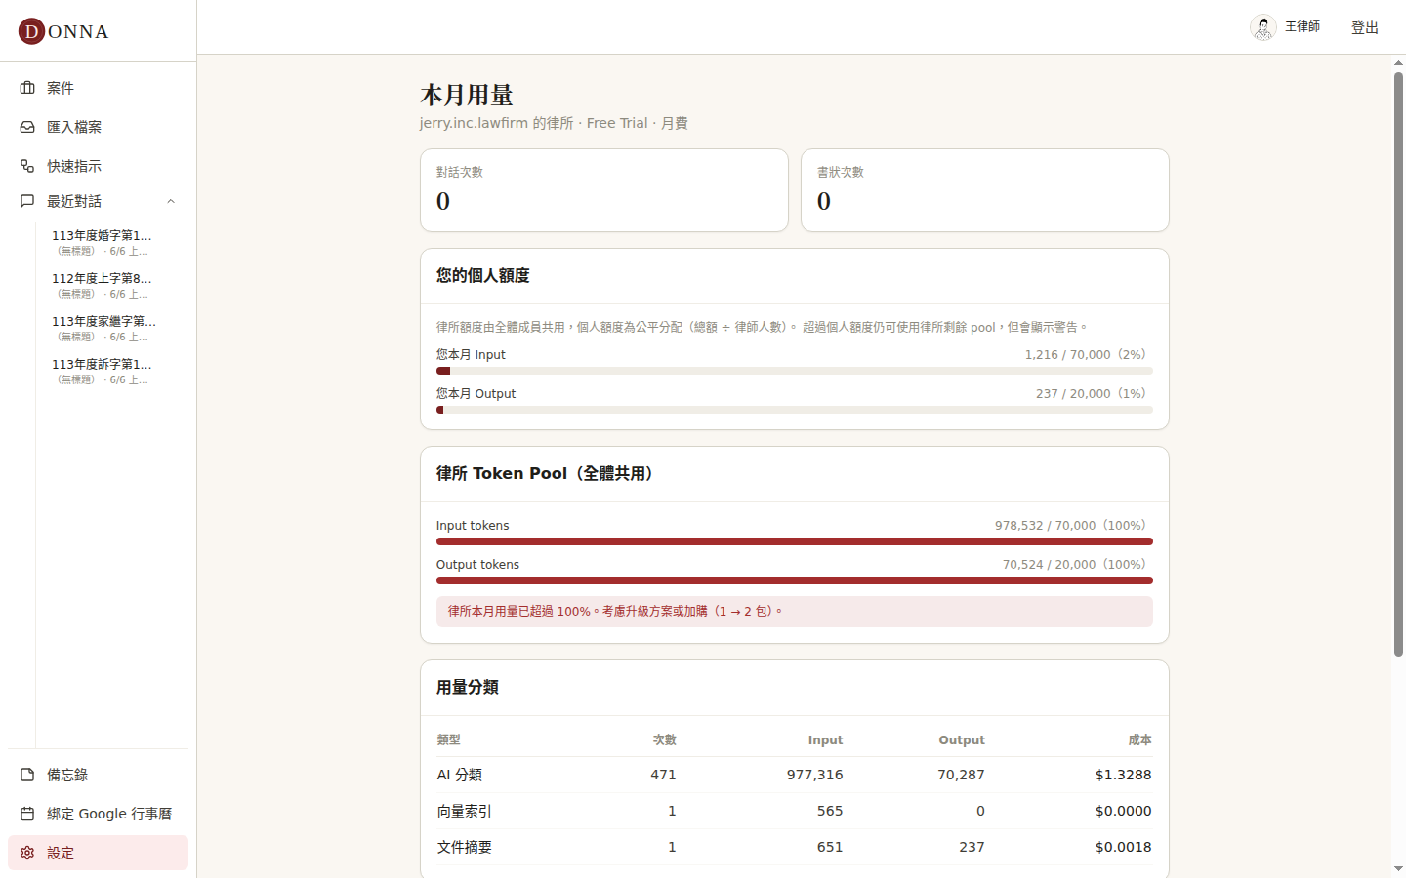Click the 文件摘要 row label
1406x878 pixels.
(x=465, y=847)
